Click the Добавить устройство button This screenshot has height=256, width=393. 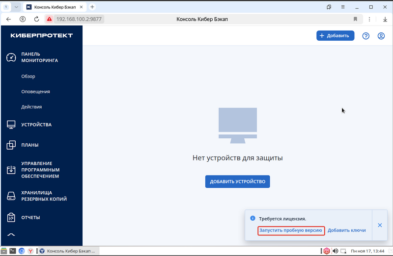237,181
